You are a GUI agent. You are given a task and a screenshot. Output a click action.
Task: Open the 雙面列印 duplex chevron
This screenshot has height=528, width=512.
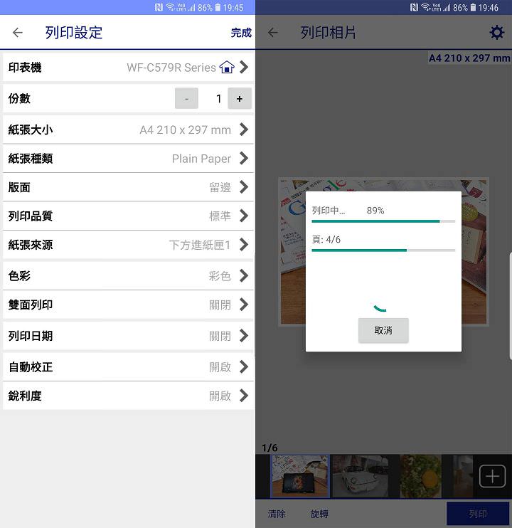244,305
